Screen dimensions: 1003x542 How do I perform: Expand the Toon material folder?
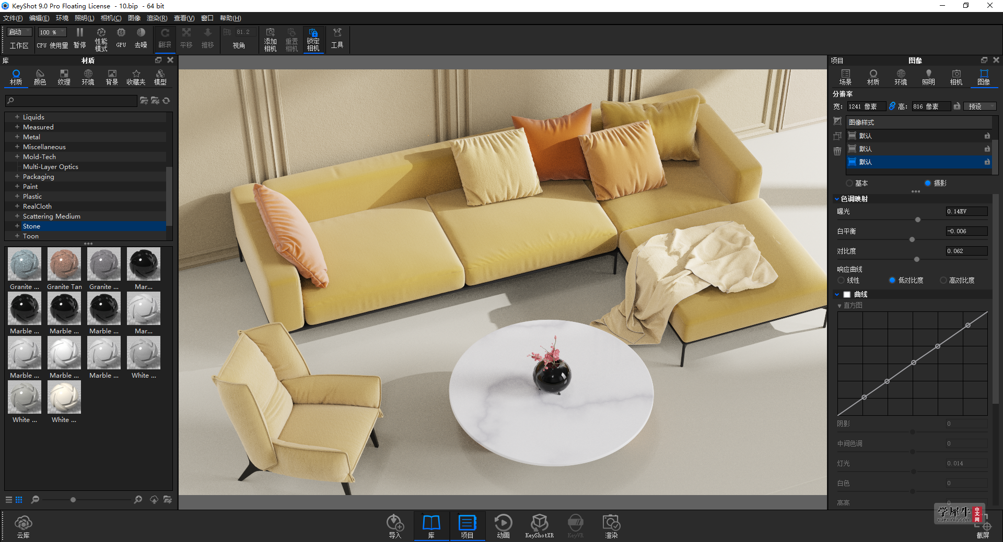(x=17, y=236)
